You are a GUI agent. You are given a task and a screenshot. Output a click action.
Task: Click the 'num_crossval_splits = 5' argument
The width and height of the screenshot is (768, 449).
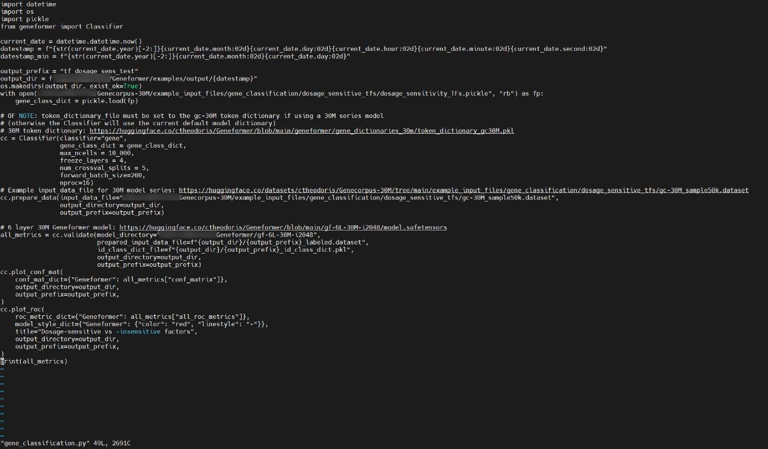(x=104, y=168)
